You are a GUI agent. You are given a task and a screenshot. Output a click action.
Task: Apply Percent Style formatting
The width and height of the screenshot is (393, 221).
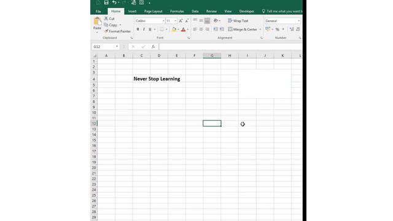(x=278, y=29)
